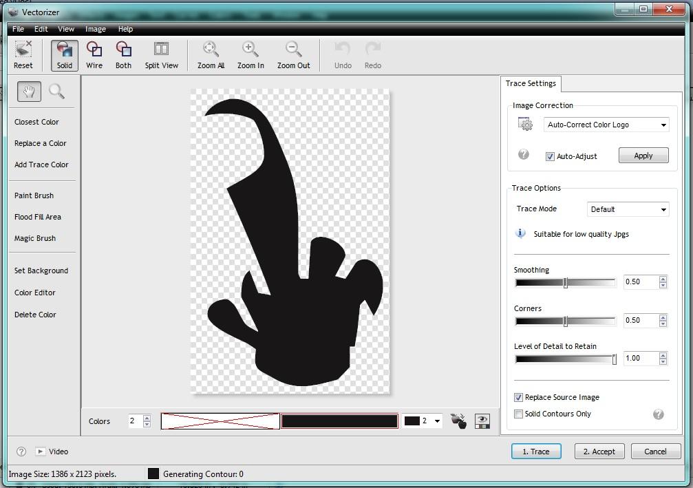Click Set Background option
693x488 pixels.
[41, 270]
